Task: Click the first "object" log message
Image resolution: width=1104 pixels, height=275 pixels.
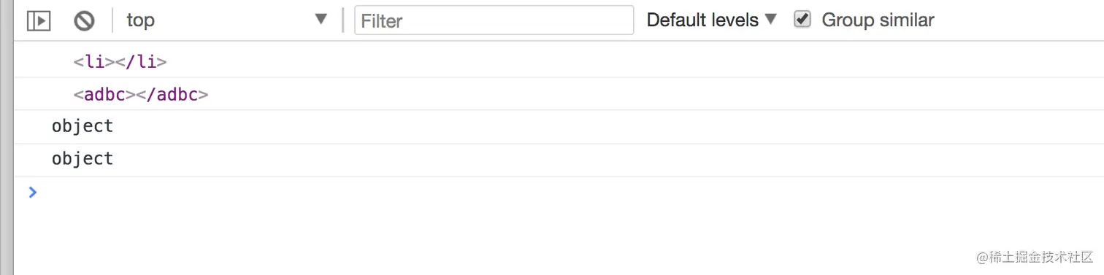Action: 83,126
